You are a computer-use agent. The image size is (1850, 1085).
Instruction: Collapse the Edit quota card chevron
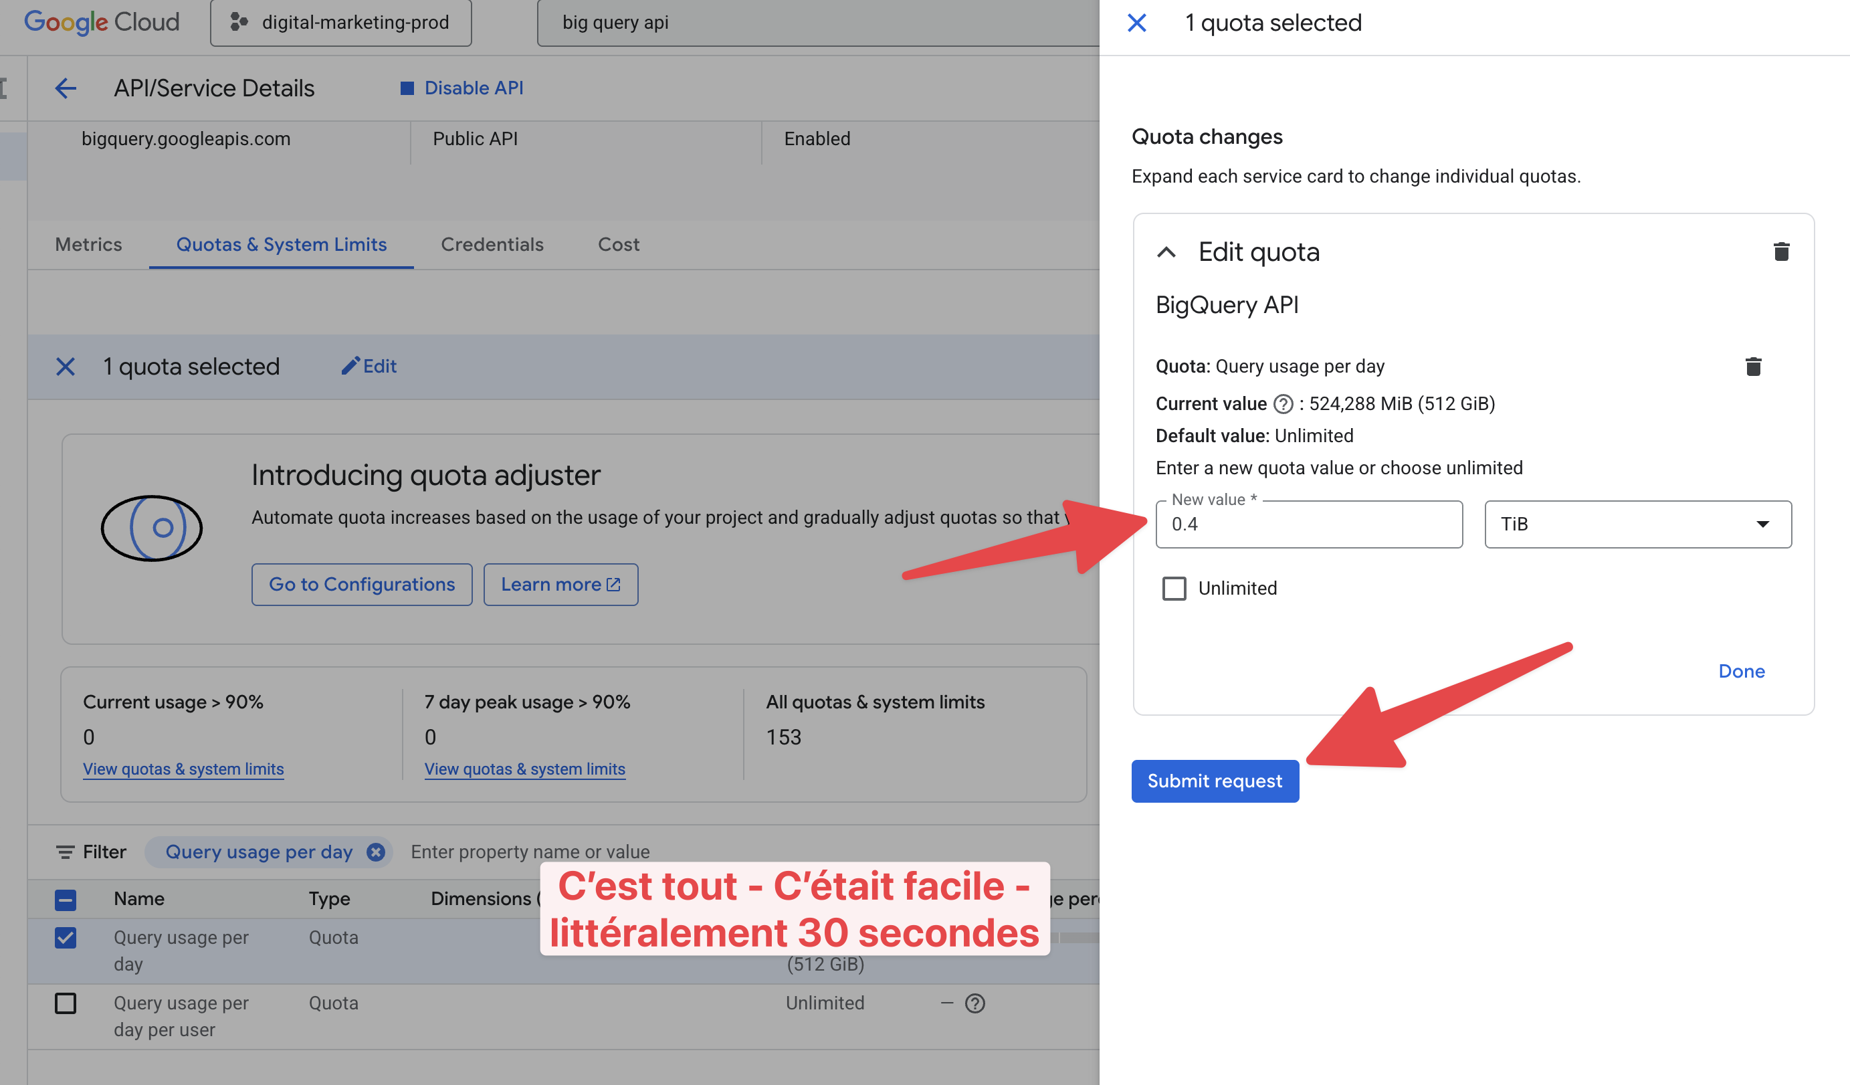pos(1166,252)
